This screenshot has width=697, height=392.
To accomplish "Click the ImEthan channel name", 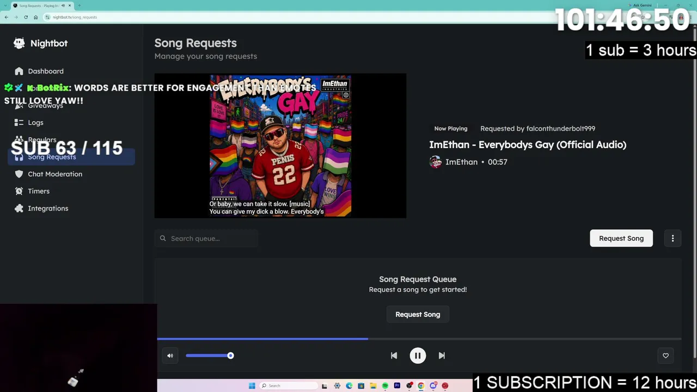I will click(x=461, y=162).
